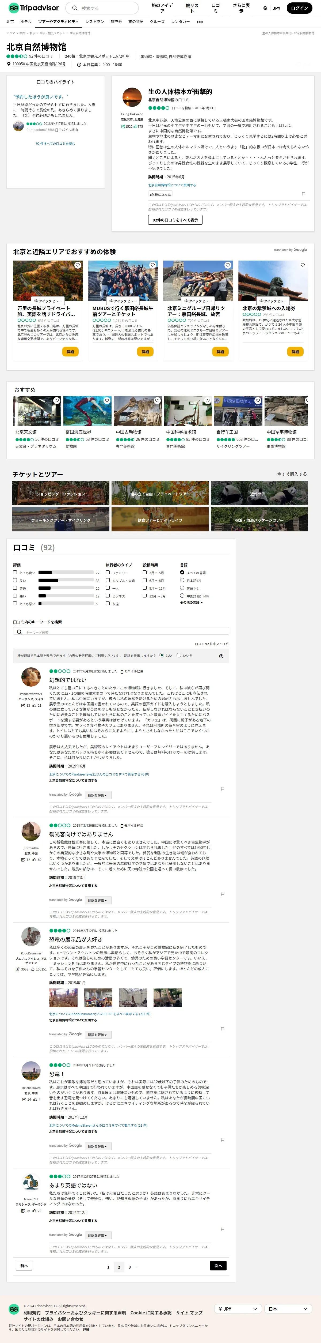Save 北京天文館 using its heart icon
The image size is (321, 1343).
[x=56, y=400]
